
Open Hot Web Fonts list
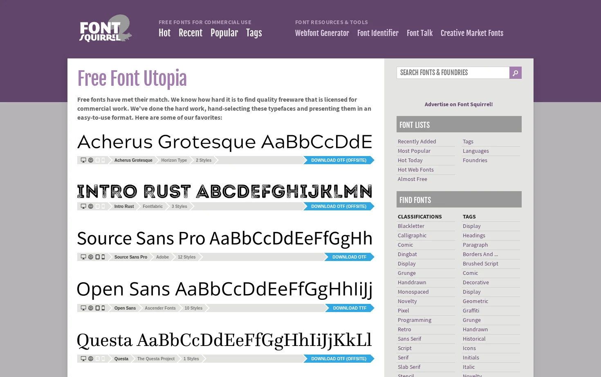click(416, 170)
